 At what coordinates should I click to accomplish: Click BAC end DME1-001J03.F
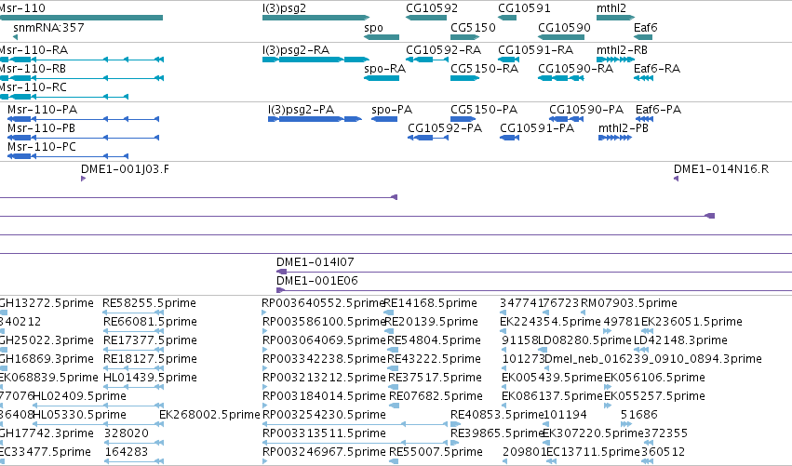(x=126, y=169)
